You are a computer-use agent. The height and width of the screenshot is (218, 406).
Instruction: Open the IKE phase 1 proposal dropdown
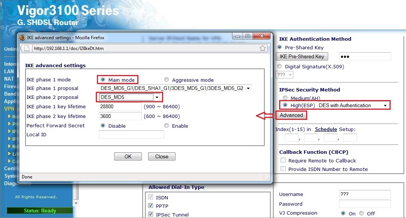pyautogui.click(x=175, y=88)
